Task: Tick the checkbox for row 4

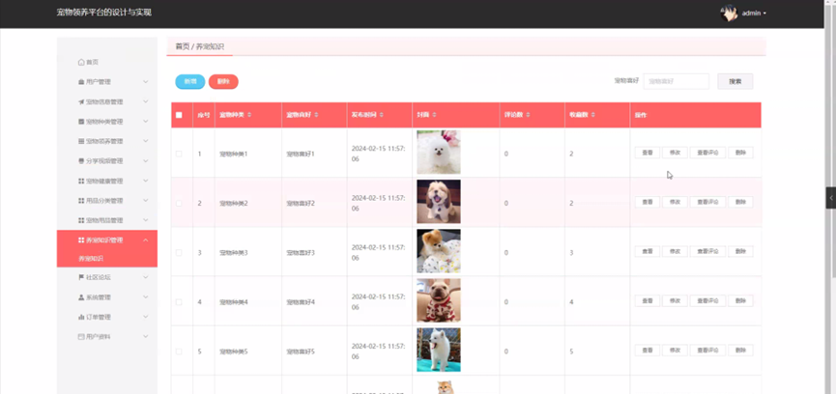Action: coord(179,302)
